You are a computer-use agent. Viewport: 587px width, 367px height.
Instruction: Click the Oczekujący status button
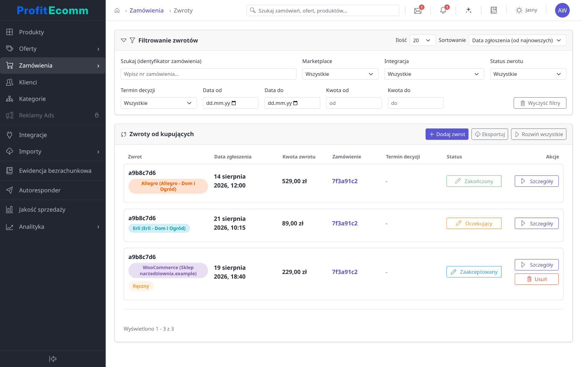(474, 223)
